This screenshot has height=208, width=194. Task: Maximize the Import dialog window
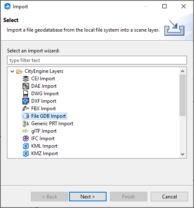point(164,6)
